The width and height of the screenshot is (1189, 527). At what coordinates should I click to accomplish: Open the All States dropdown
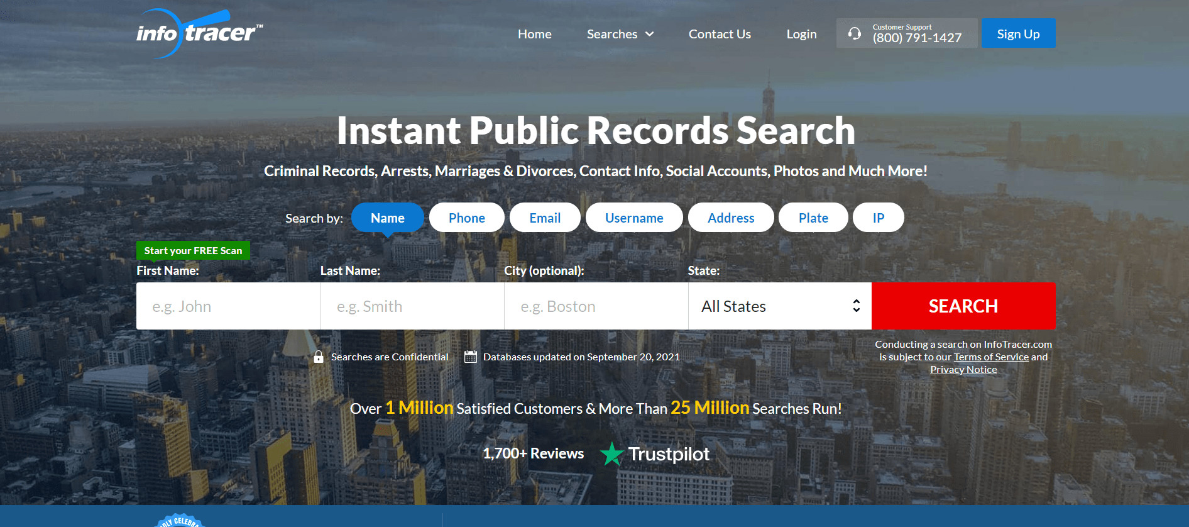coord(780,306)
